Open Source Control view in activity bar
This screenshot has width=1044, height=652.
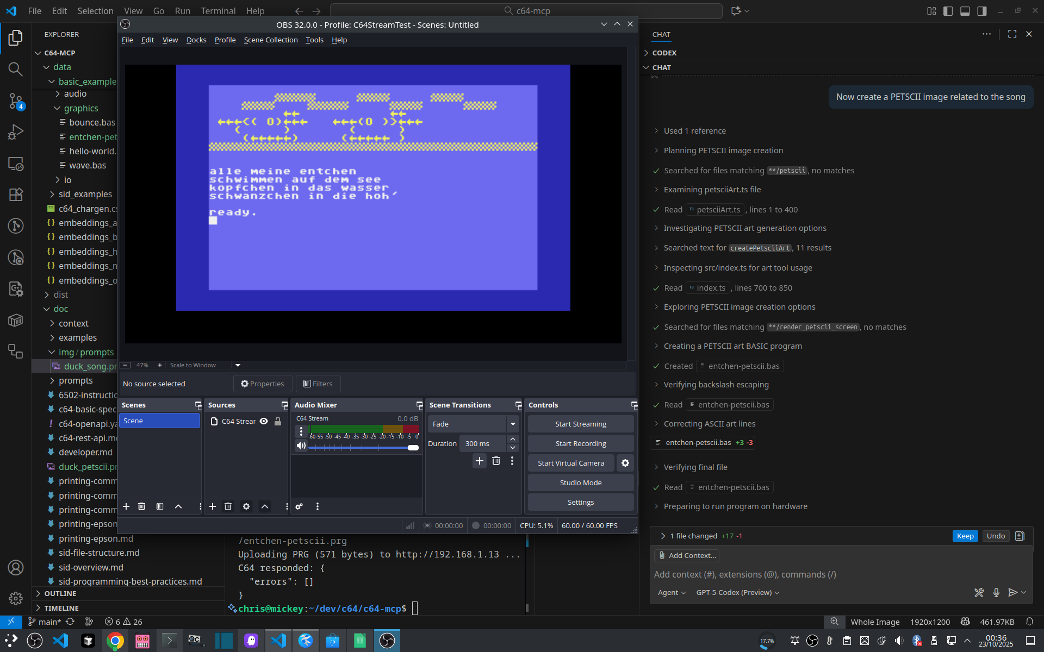point(15,101)
